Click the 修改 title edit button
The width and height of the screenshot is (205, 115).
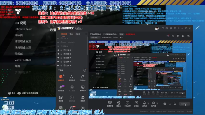pyautogui.click(x=121, y=34)
